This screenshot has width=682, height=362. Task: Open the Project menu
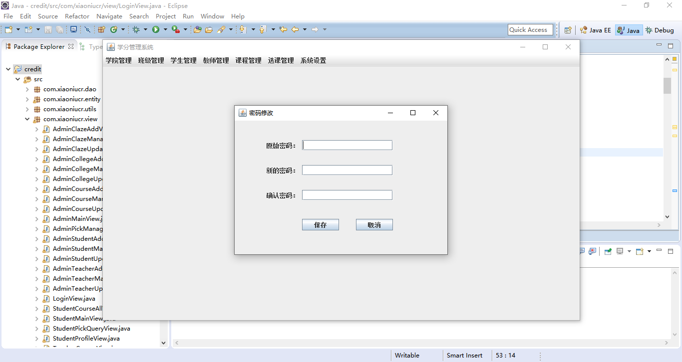(166, 16)
